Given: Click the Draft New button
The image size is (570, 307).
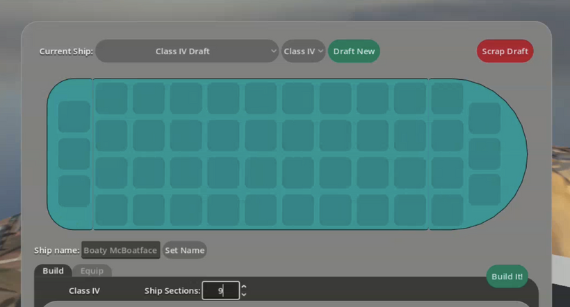Looking at the screenshot, I should (354, 51).
